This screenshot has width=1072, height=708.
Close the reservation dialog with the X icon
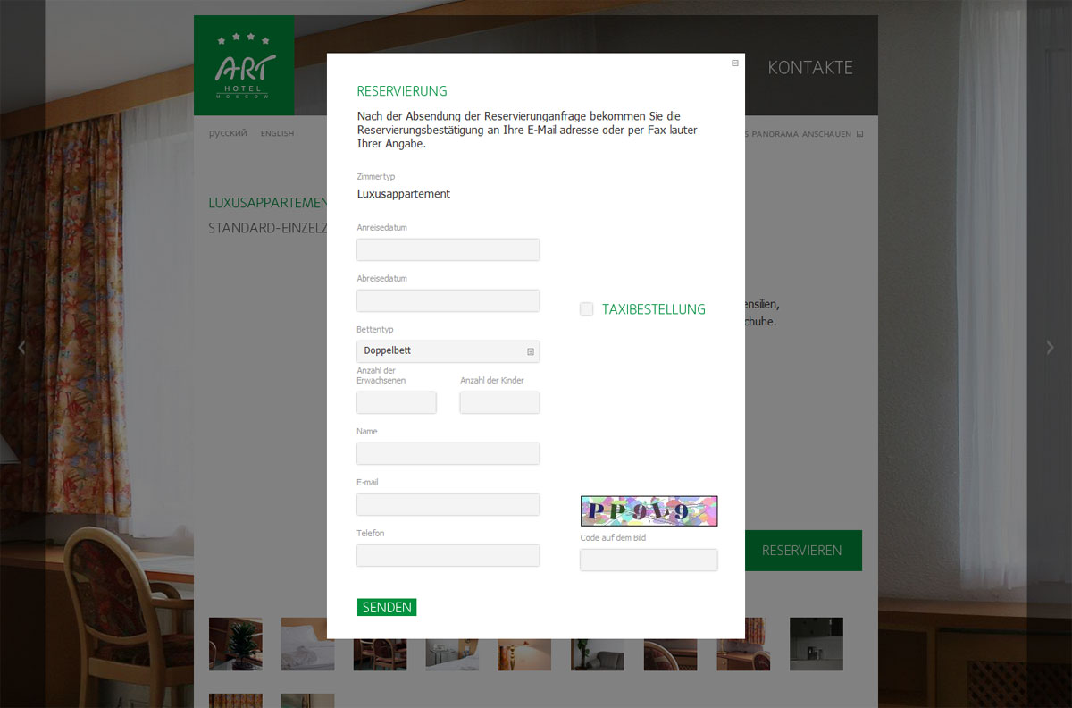click(x=735, y=63)
